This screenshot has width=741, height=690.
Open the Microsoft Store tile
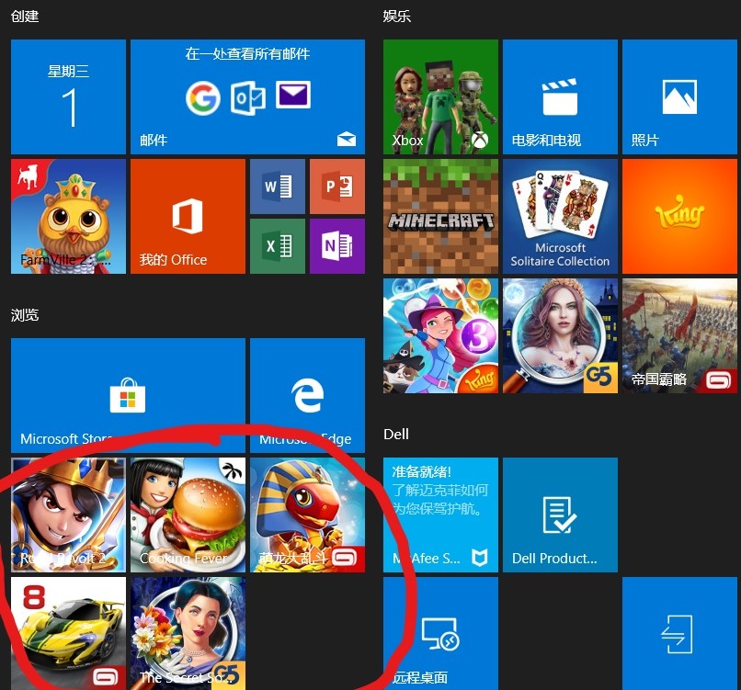coord(128,395)
